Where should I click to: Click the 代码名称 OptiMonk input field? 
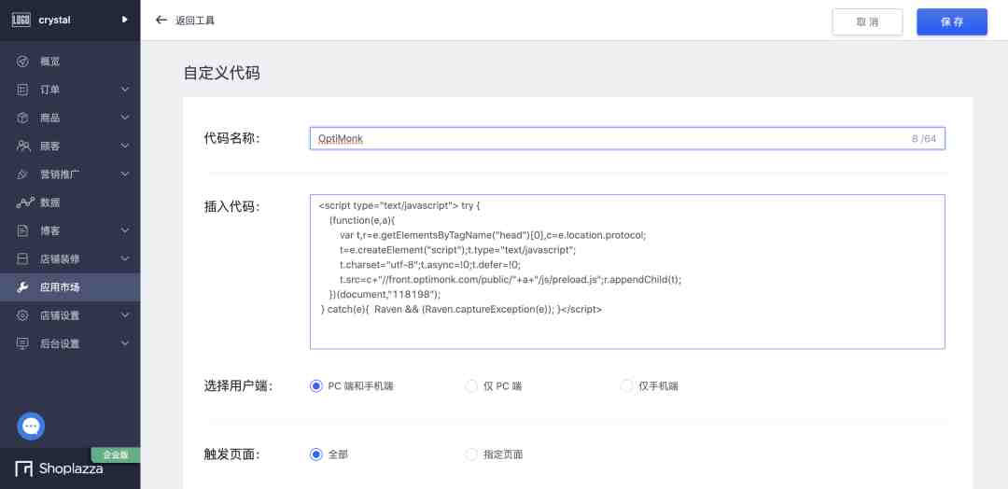click(627, 138)
